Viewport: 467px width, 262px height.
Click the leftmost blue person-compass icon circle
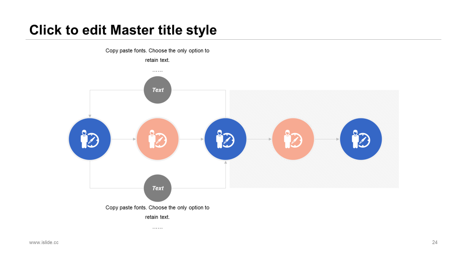90,139
